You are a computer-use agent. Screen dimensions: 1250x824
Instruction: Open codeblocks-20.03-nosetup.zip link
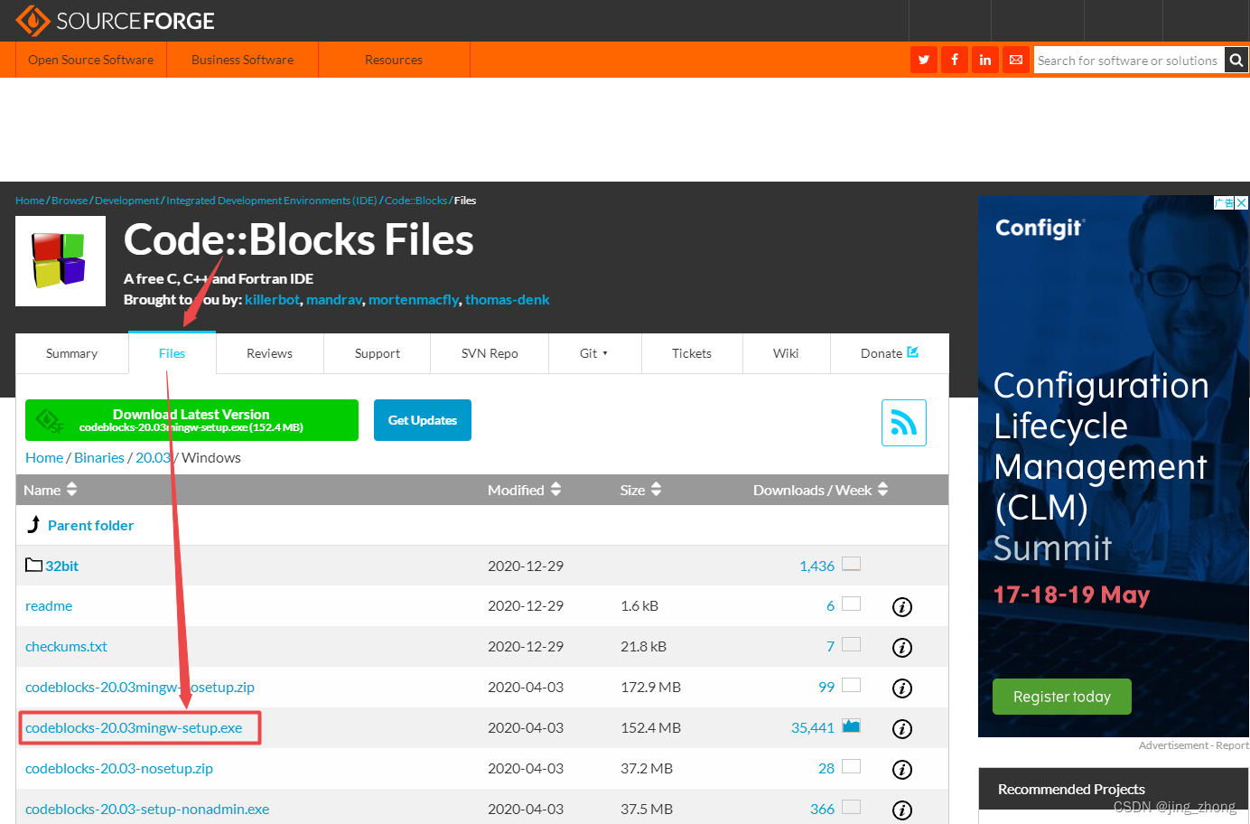(119, 768)
